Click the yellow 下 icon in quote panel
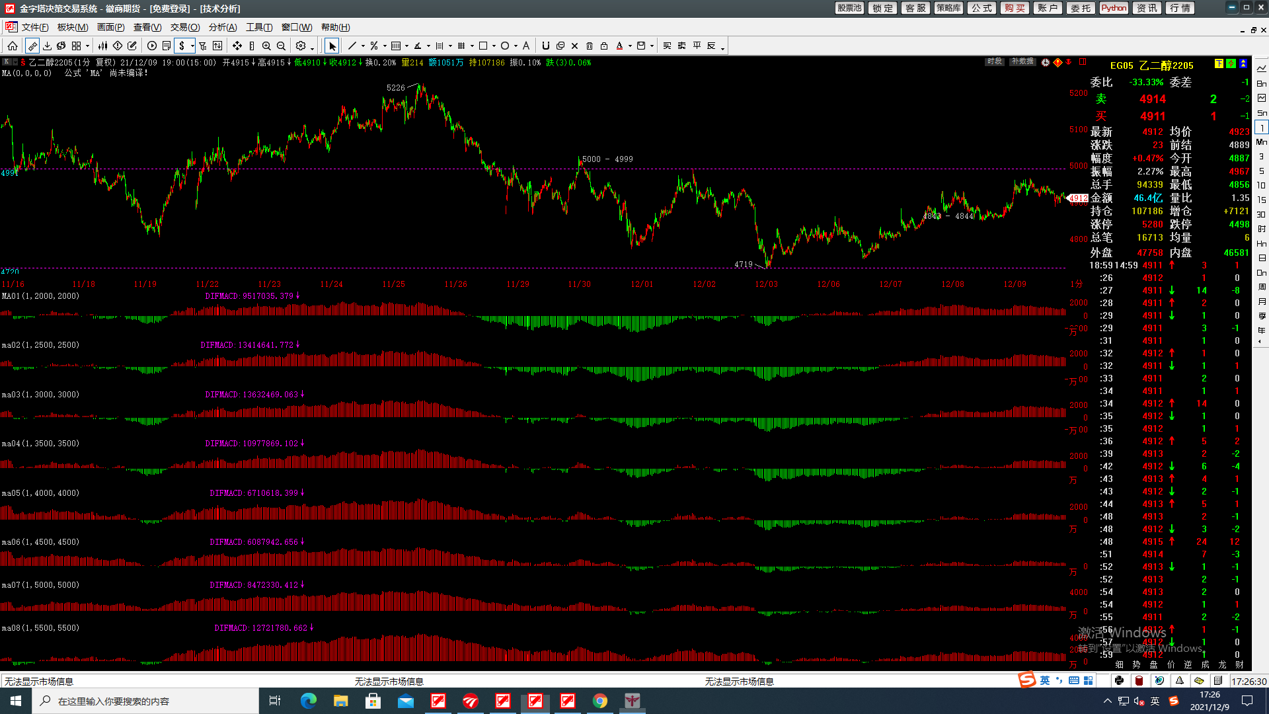This screenshot has width=1269, height=714. point(1219,64)
